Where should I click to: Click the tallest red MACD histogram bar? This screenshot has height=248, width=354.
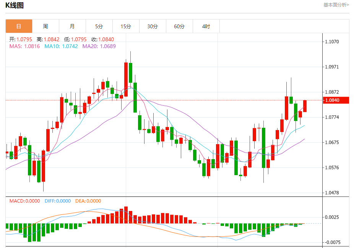click(126, 215)
